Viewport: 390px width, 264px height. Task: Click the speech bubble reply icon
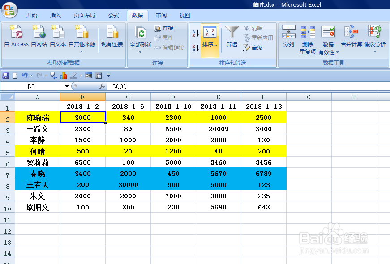pos(53,76)
